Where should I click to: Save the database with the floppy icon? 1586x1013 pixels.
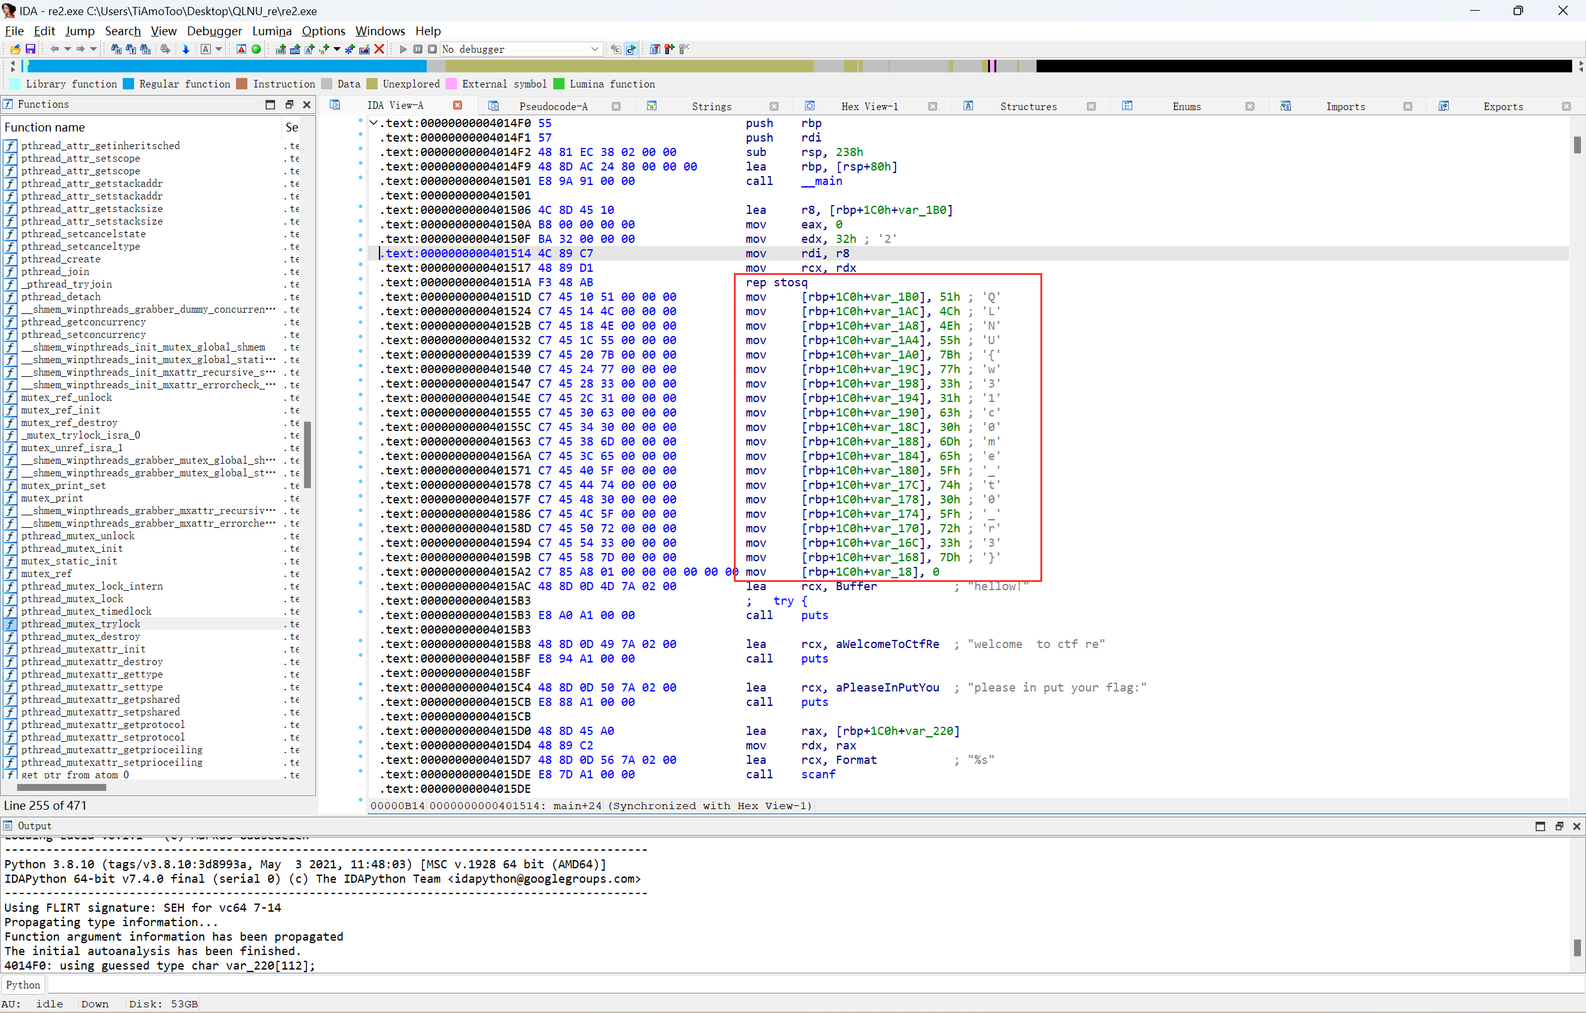(30, 50)
